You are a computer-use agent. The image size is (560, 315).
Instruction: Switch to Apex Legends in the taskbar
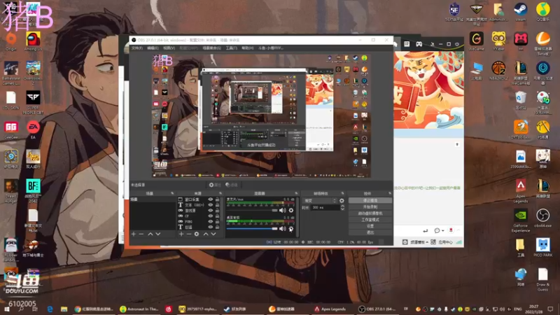(x=330, y=309)
